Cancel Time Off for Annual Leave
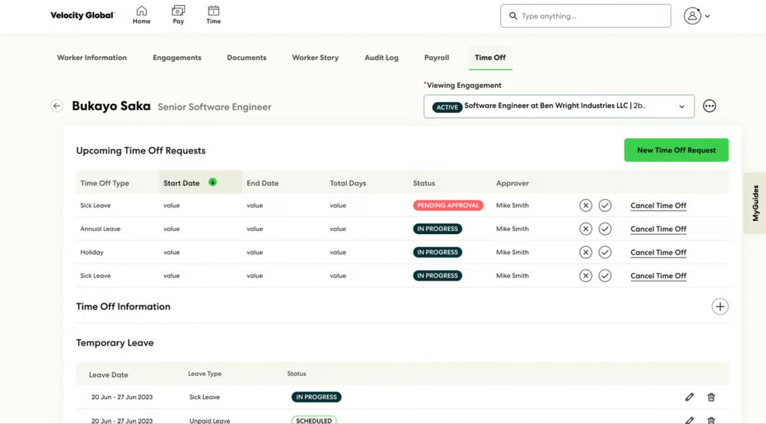 tap(658, 229)
